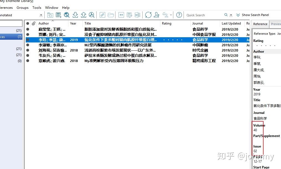The image size is (281, 169).
Task: Open the Quick Search options dropdown
Action: click(231, 15)
